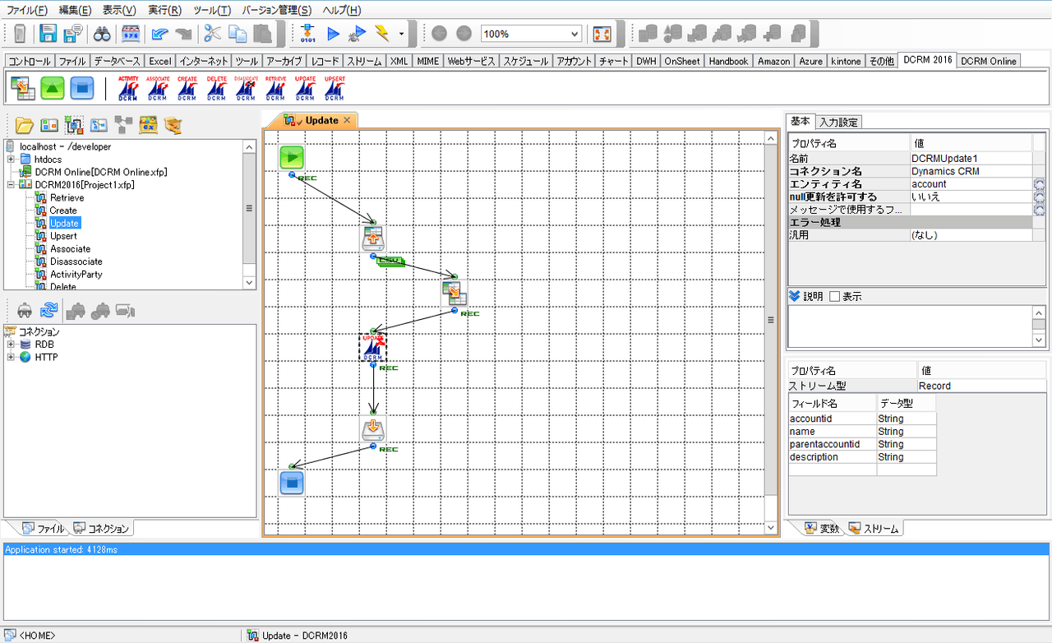
Task: Select the Mapper node on canvas
Action: click(x=454, y=294)
